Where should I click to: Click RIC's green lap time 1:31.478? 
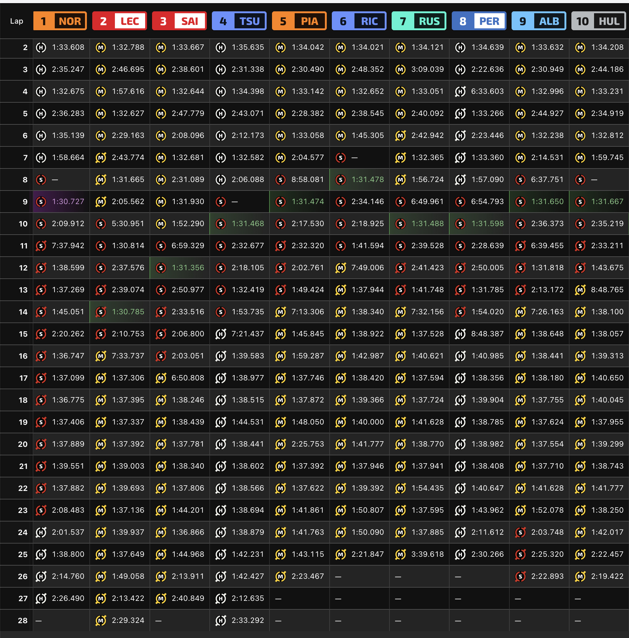[368, 179]
